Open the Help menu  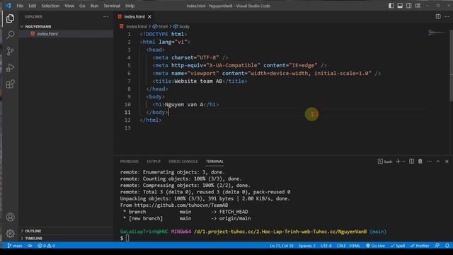(x=130, y=6)
